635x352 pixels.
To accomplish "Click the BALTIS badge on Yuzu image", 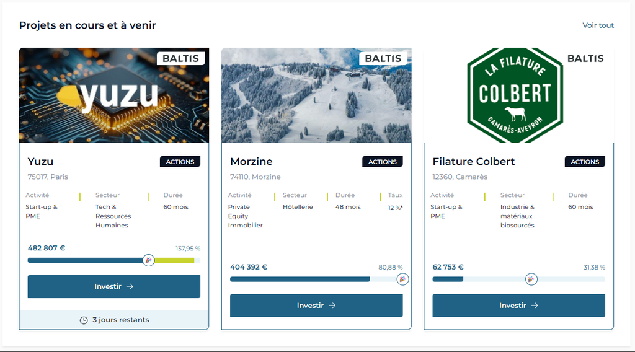I will point(180,59).
